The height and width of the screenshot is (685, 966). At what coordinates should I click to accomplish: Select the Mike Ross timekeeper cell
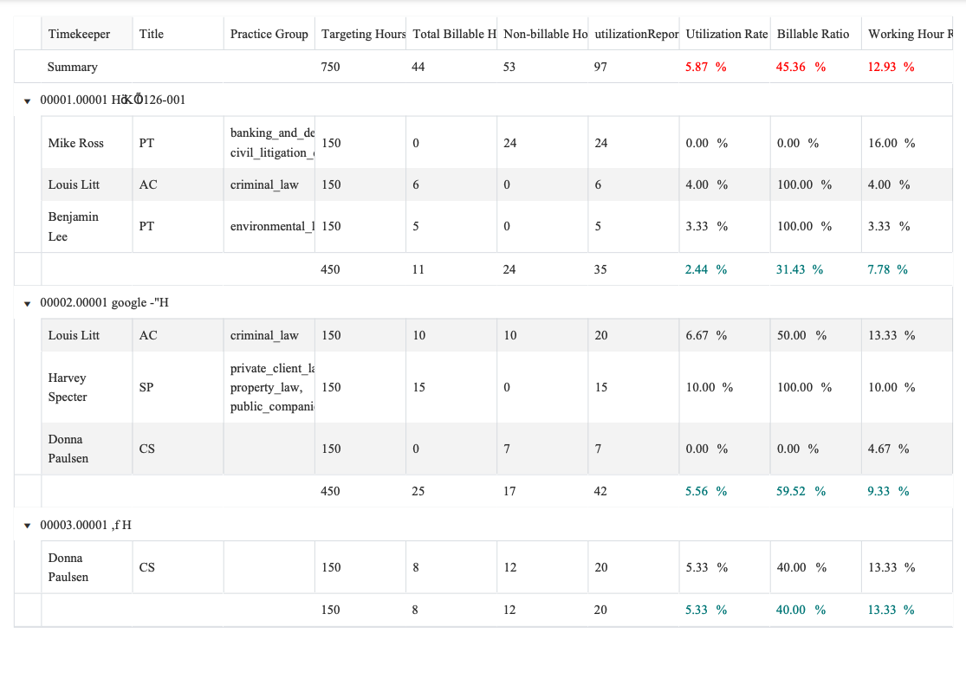pos(76,144)
